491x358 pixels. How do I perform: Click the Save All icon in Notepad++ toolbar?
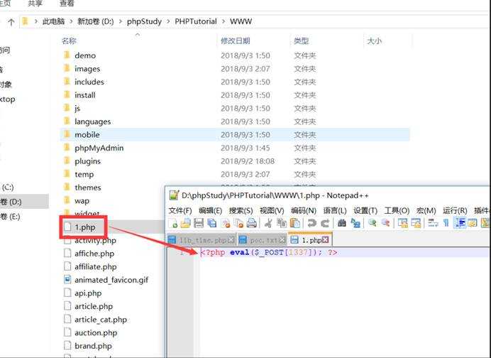click(212, 223)
